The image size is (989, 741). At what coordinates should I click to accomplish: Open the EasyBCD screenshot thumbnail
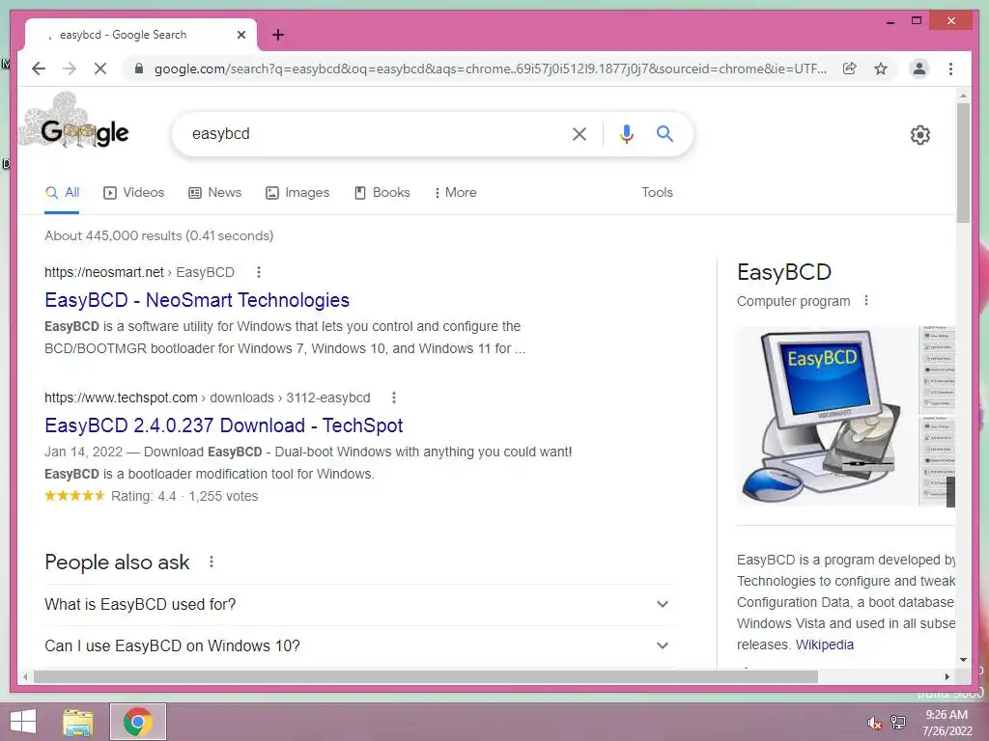pyautogui.click(x=937, y=416)
